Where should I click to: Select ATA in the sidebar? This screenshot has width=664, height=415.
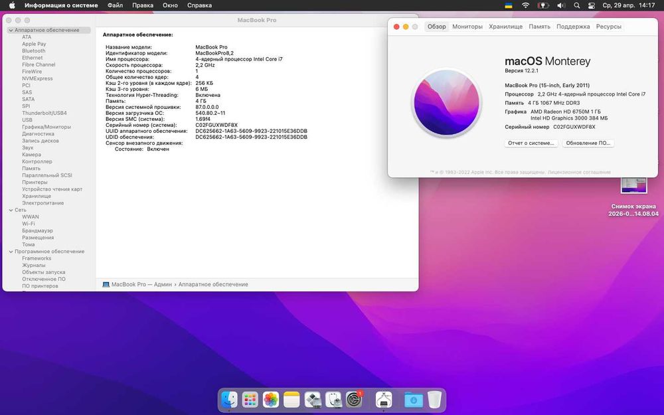tap(27, 37)
